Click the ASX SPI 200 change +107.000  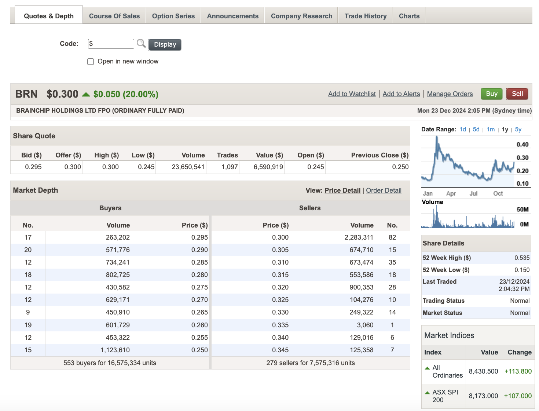click(518, 396)
